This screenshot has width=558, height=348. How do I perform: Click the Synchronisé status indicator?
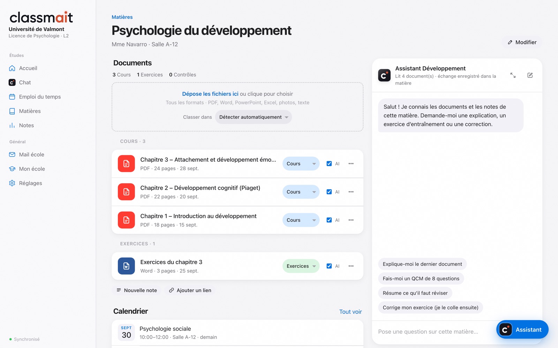click(x=24, y=339)
